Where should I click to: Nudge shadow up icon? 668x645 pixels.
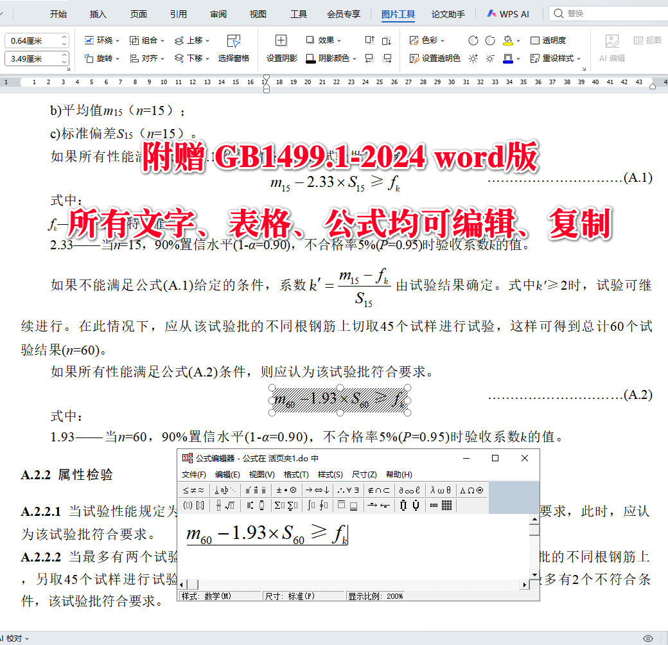pyautogui.click(x=370, y=40)
